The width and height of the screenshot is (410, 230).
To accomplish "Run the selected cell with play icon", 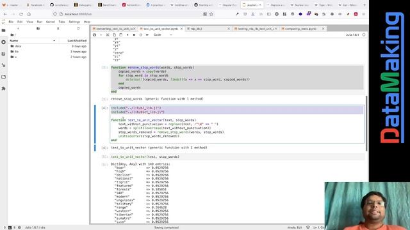I will [x=127, y=34].
